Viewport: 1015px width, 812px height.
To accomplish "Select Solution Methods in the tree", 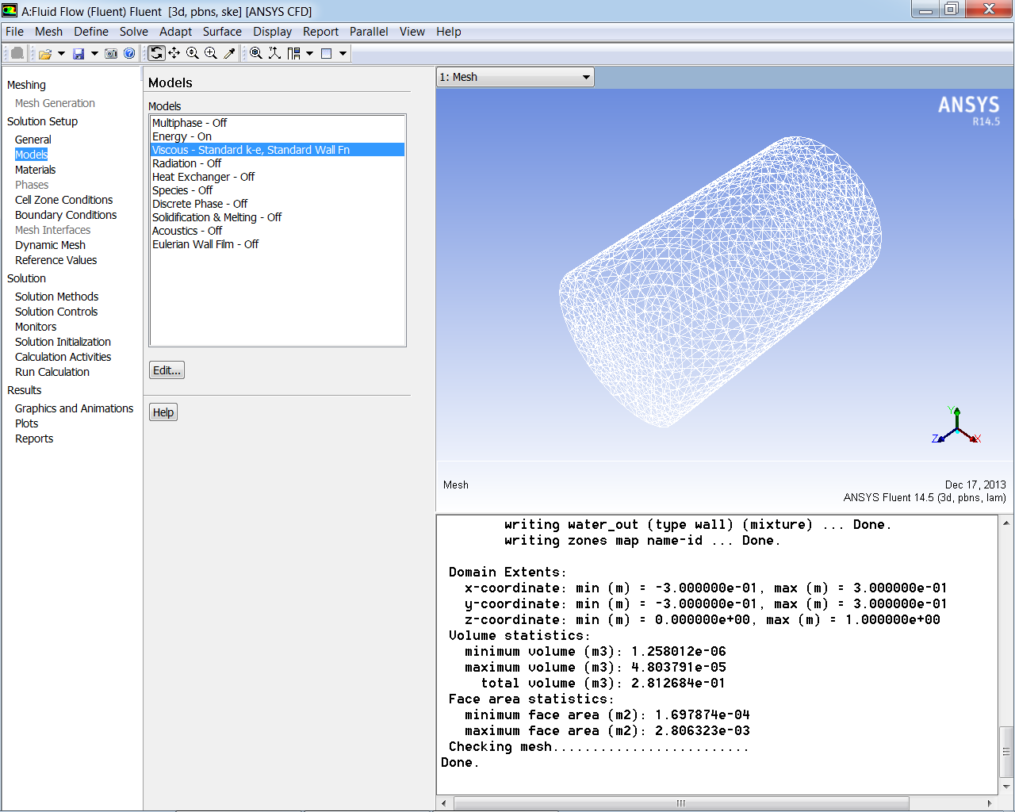I will (56, 297).
